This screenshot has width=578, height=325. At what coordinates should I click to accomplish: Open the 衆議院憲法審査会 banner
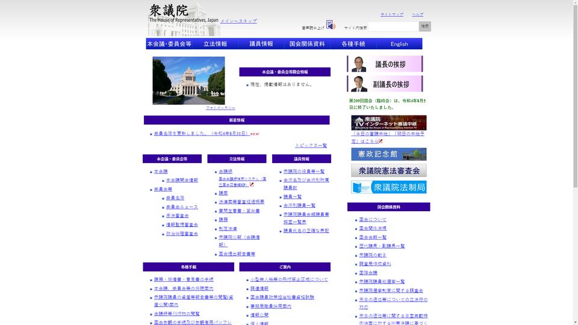point(388,170)
